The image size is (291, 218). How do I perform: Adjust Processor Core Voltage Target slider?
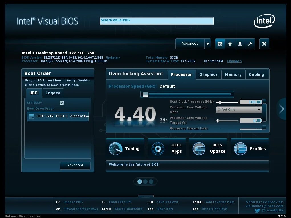217,121
